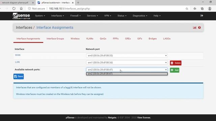Open the collections icon in browser toolbar
216x121 pixels.
pos(202,8)
